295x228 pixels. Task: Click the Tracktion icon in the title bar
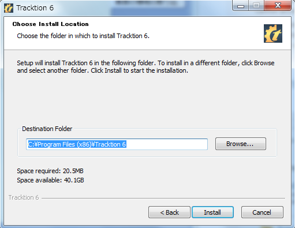pos(9,8)
